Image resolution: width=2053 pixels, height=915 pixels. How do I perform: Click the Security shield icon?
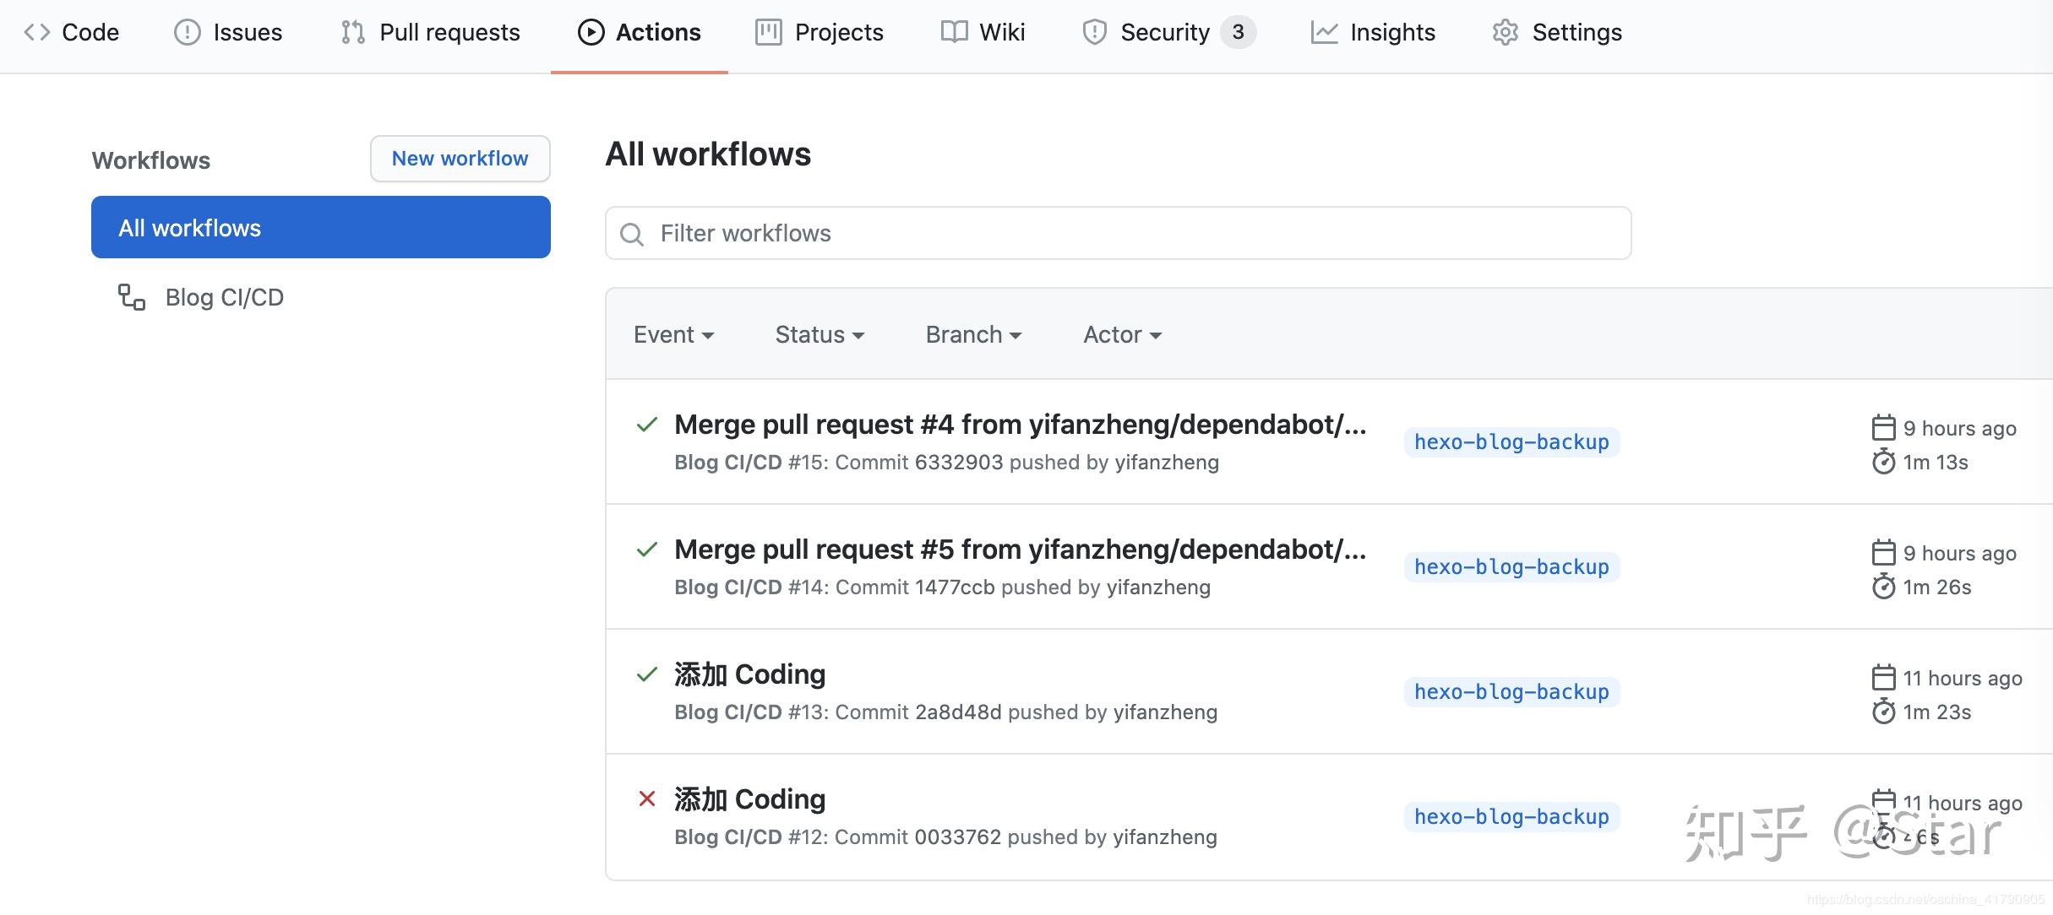tap(1093, 31)
